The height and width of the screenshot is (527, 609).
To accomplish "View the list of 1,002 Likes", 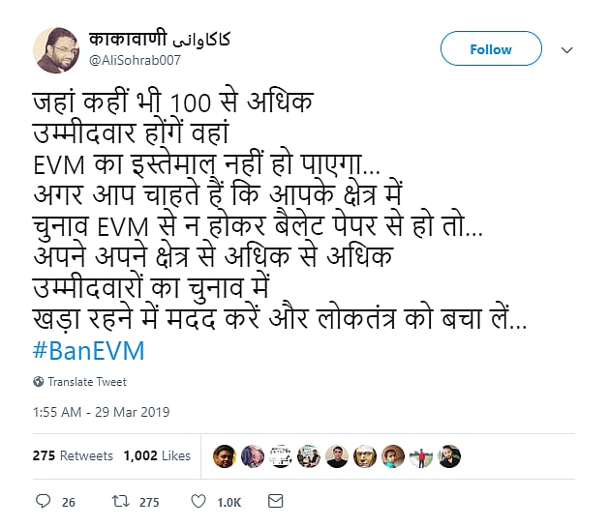I will [x=157, y=455].
